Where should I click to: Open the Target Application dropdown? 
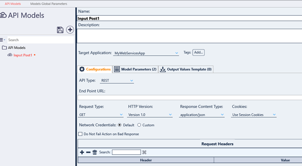(x=146, y=53)
